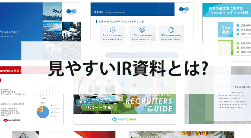This screenshot has height=138, width=251.
Task: Click the heading ステークホルダーへのコミットメント
Action: [x=121, y=22]
